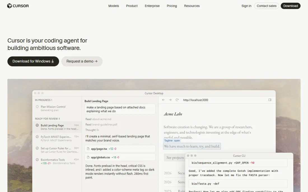308x192 pixels.
Task: Expand the Thought 6s step
Action: [x=92, y=130]
